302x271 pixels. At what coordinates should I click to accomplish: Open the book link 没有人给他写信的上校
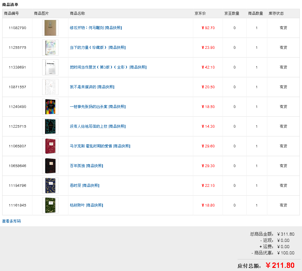point(88,126)
